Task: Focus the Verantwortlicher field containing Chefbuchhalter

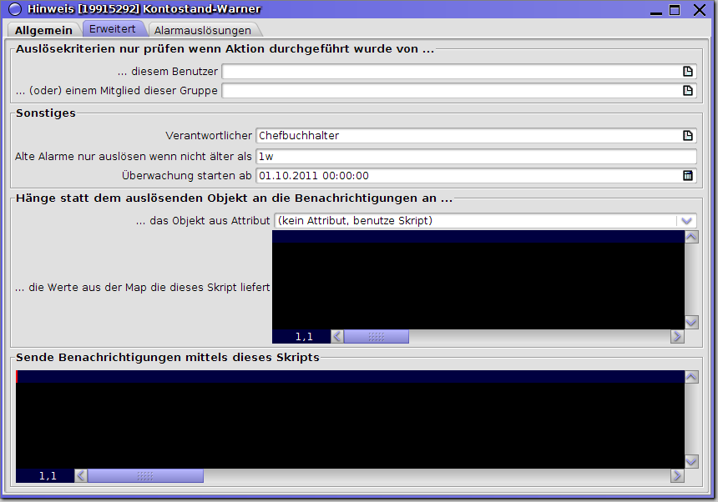Action: 468,136
